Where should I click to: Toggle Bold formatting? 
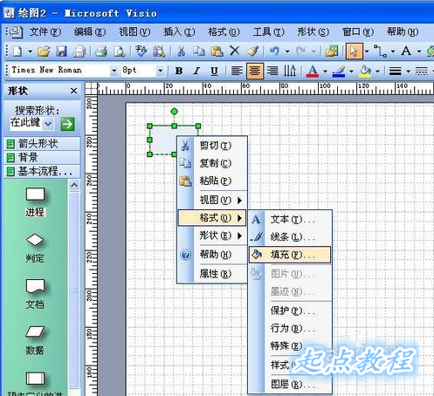click(x=179, y=71)
